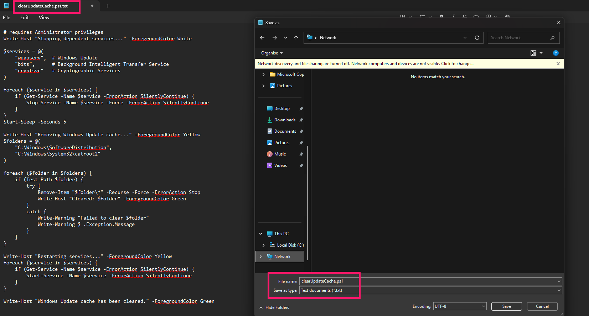Click the Notepad app icon
The image size is (589, 316).
6,6
